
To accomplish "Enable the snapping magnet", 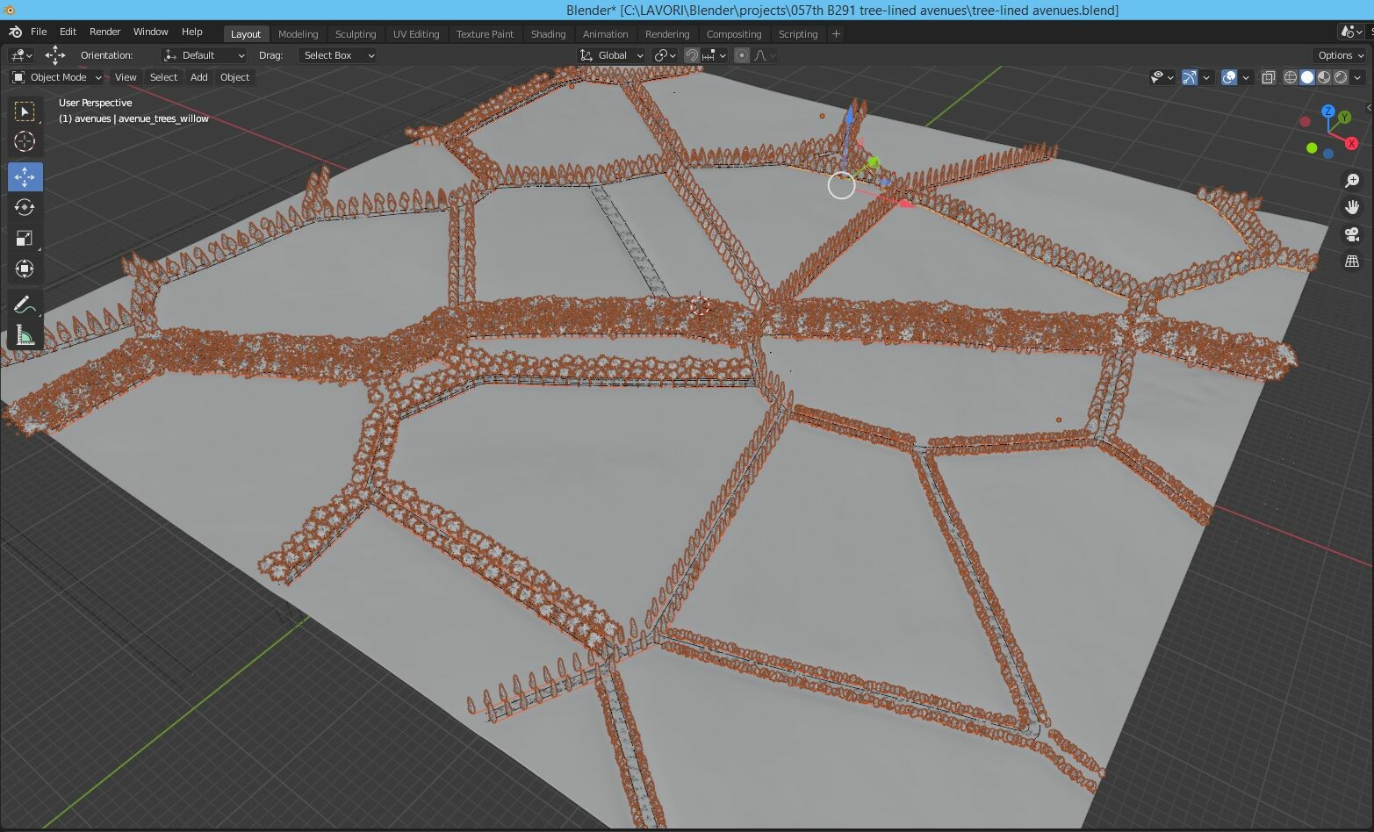I will [693, 54].
